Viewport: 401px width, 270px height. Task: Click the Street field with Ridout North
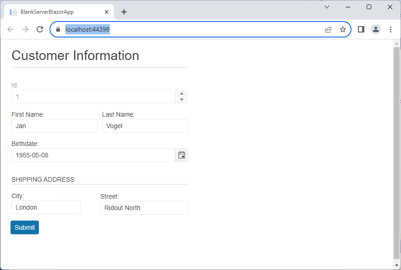point(144,208)
